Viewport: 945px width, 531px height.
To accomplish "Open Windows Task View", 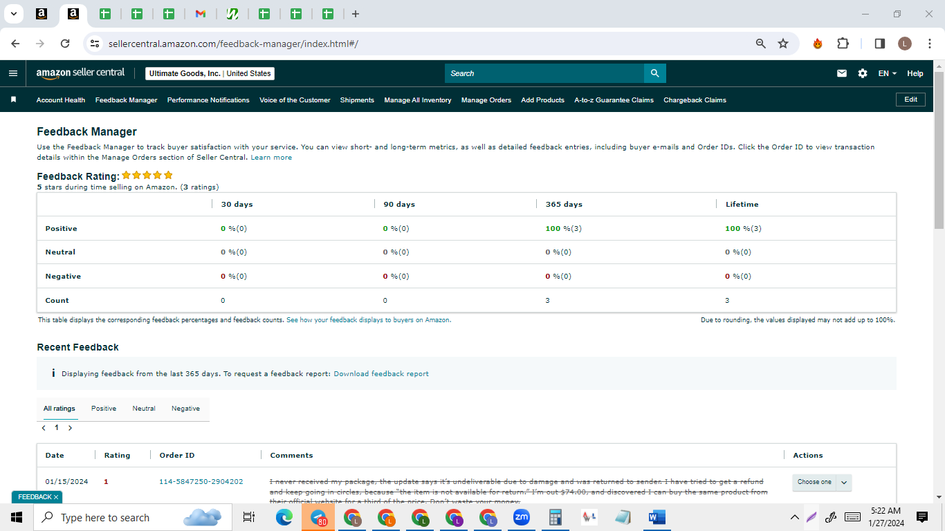I will click(x=249, y=517).
